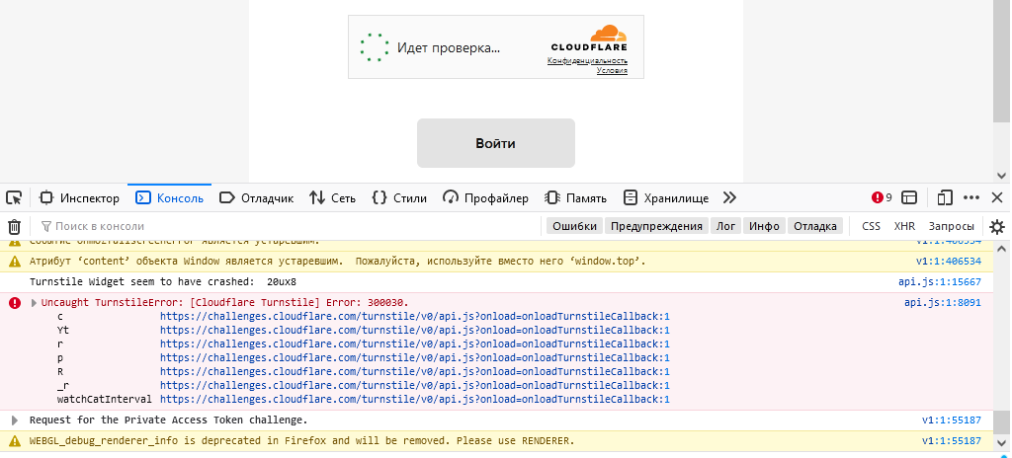1012x458 pixels.
Task: Expand the Private Access Token request message
Action: [14, 420]
